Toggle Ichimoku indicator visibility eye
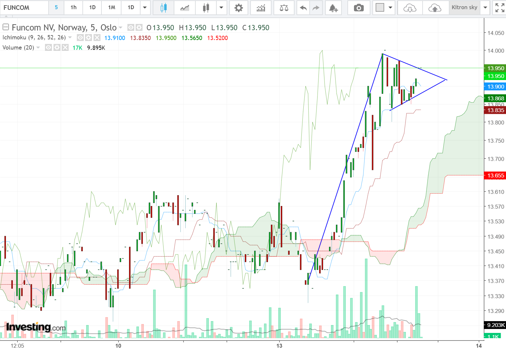The width and height of the screenshot is (506, 349). click(x=80, y=38)
